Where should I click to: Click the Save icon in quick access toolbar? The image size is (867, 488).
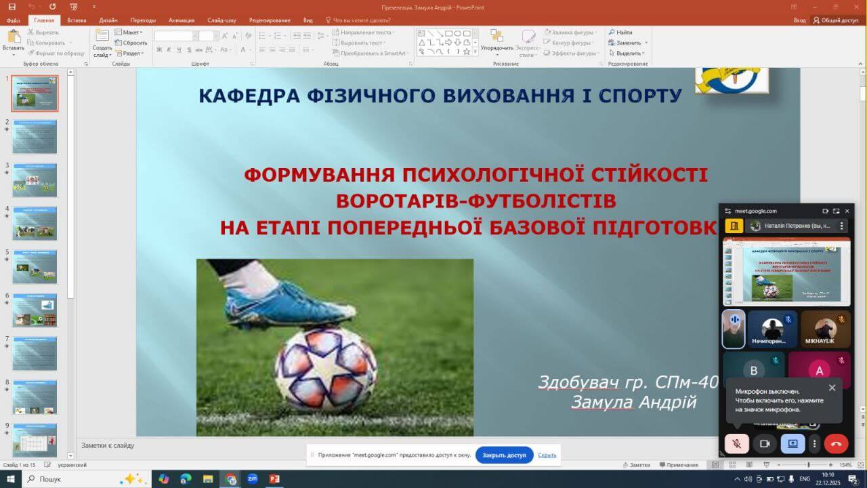pos(12,6)
